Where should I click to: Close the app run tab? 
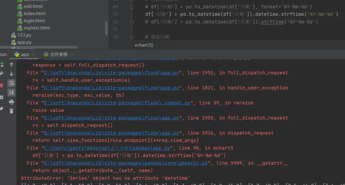(x=33, y=55)
